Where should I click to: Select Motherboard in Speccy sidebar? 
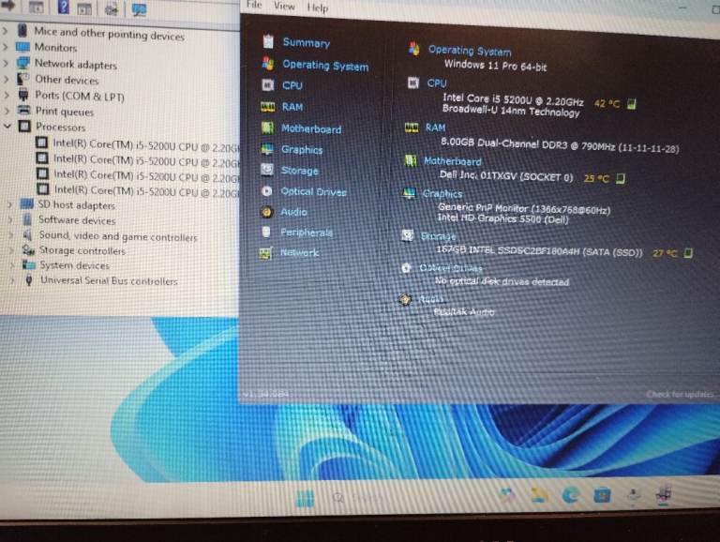(x=311, y=129)
